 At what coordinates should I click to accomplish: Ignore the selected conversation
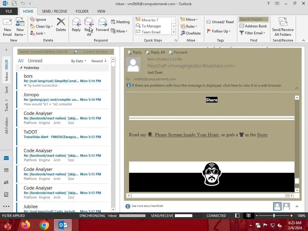coord(38,20)
